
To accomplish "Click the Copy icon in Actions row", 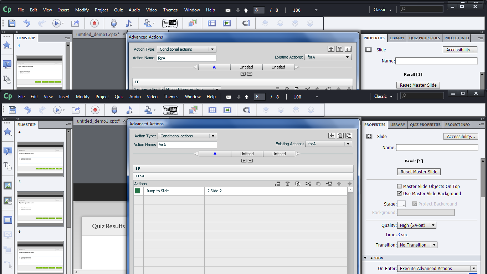I will [298, 184].
